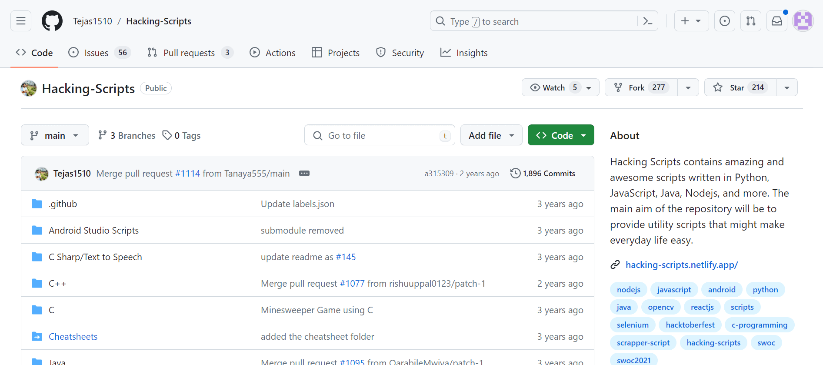Click the python topic tag
Viewport: 823px width, 365px height.
[765, 289]
